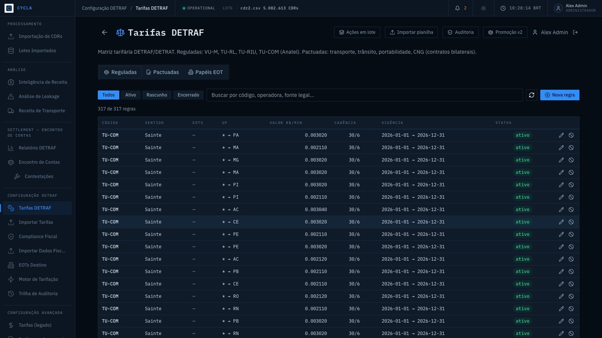The image size is (602, 338).
Task: Click Importar planilha button
Action: pos(411,32)
